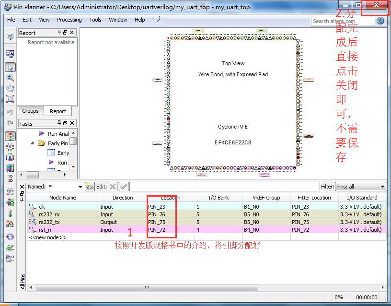
Task: Click the All Pins table horizontal scrollbar thumb
Action: [x=147, y=287]
